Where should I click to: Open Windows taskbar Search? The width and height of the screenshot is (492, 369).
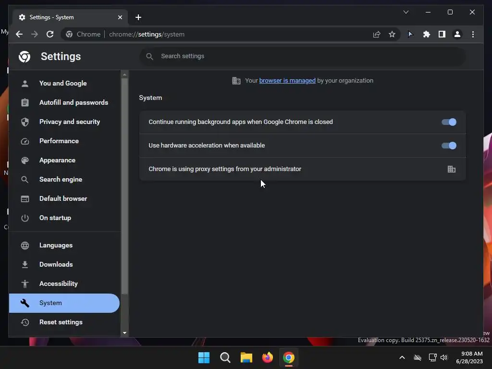(x=225, y=357)
